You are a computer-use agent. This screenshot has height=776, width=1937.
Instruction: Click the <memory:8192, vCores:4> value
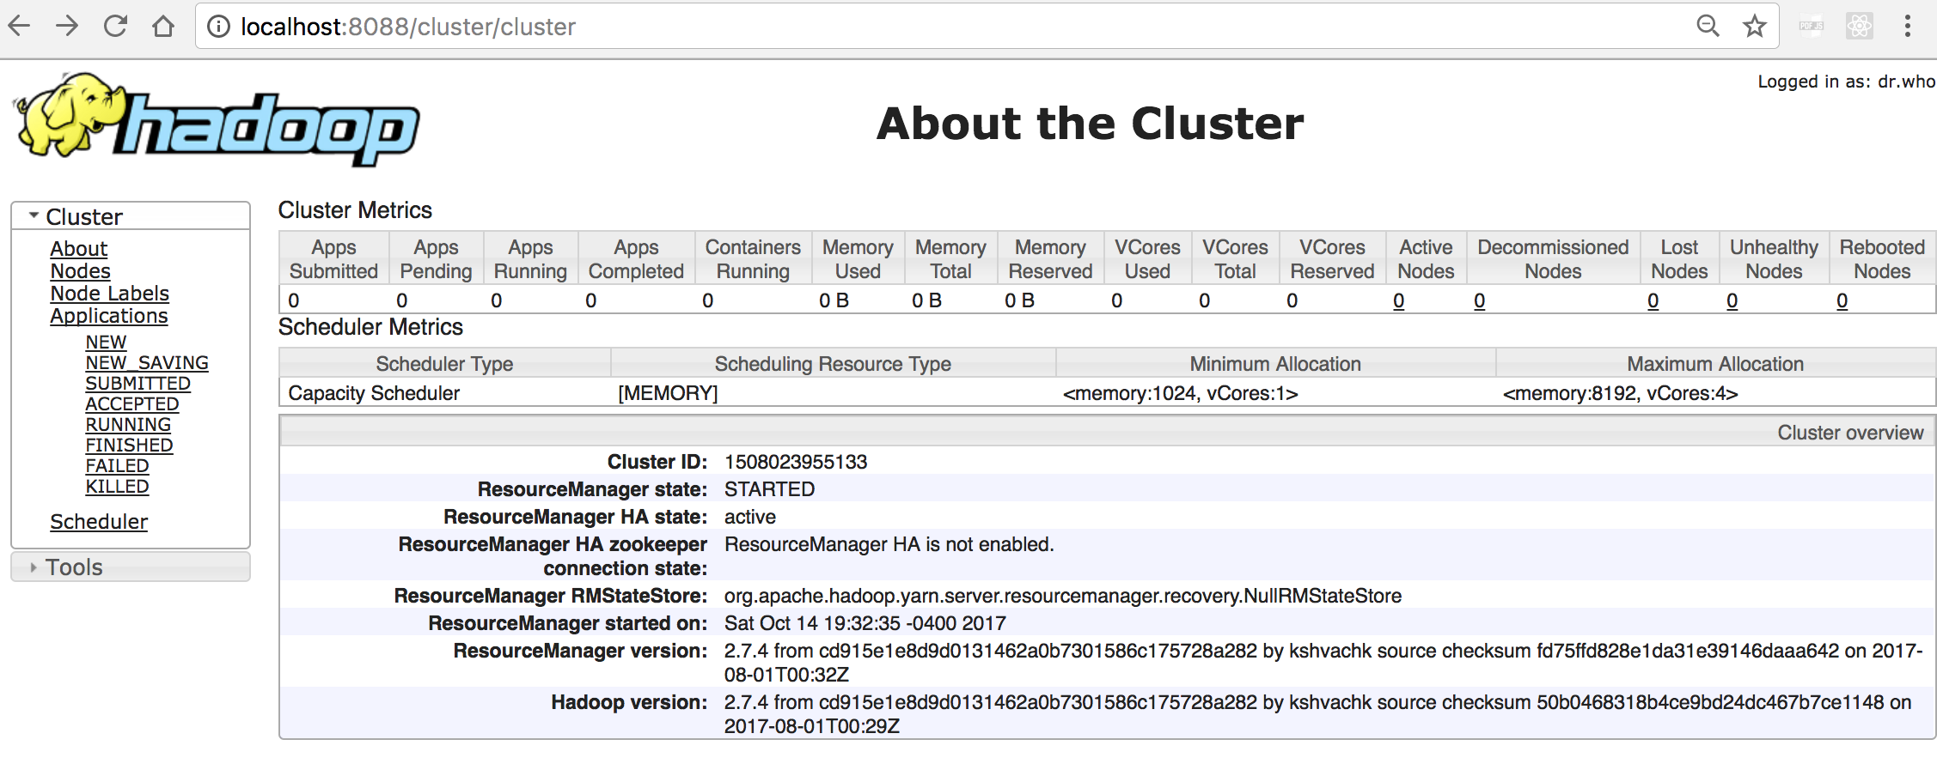point(1621,393)
